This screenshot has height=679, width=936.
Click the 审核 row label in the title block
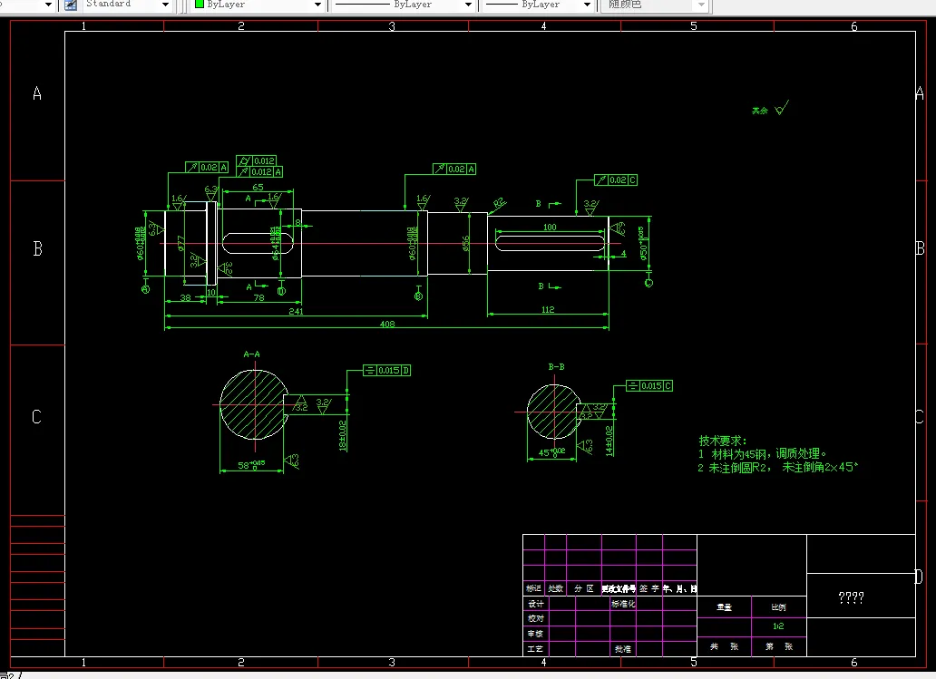(535, 633)
